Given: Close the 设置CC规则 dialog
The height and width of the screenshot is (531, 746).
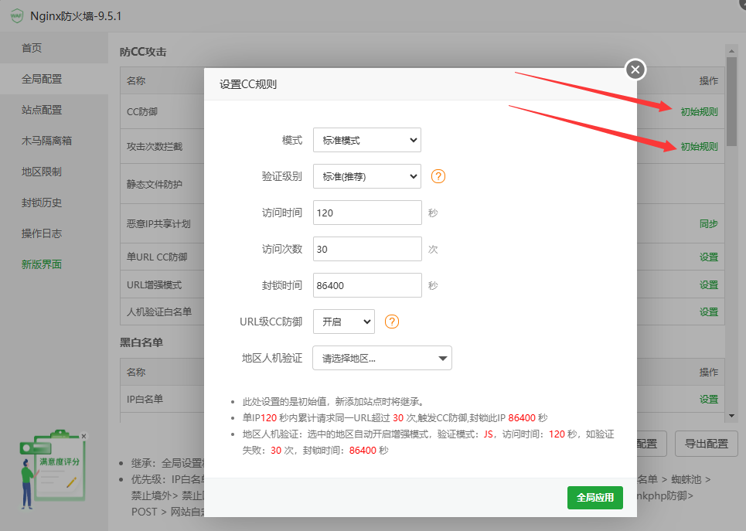Looking at the screenshot, I should (x=635, y=70).
